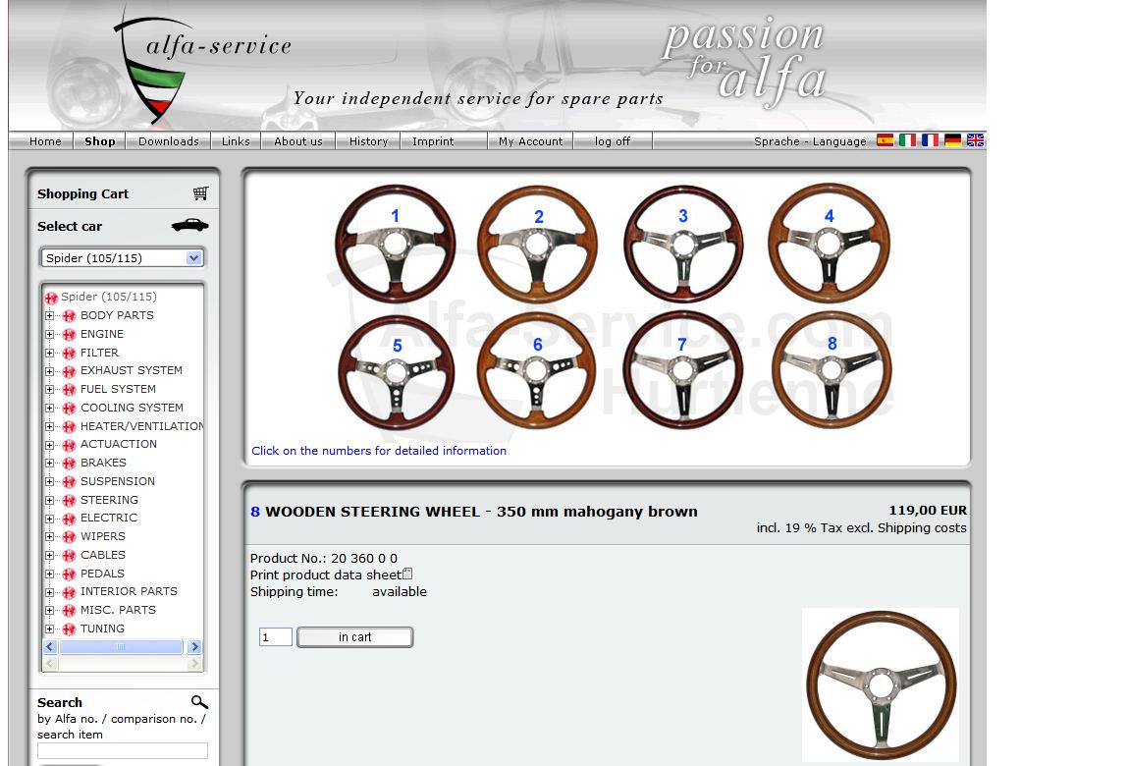Open the Downloads menu tab
The image size is (1127, 766).
coord(168,141)
